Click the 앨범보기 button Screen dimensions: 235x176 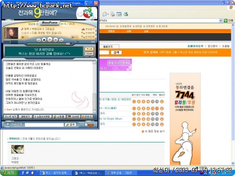[x=25, y=117]
